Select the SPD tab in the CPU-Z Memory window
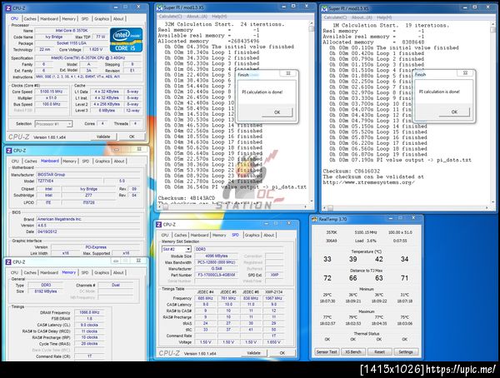 85,273
